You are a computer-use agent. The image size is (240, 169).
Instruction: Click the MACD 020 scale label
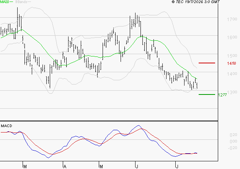[x=233, y=135]
